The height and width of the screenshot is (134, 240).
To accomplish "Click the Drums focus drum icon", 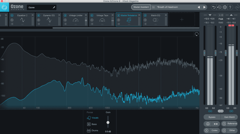I will (89, 130).
